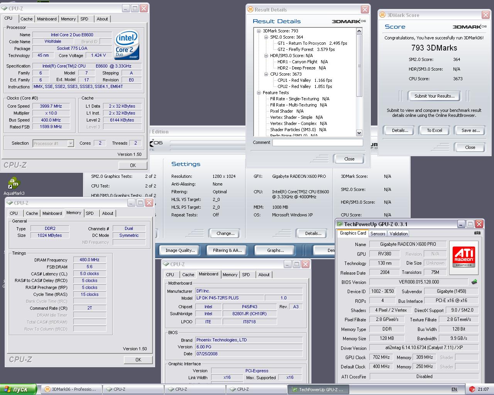Minimize the GPU-Z window

pos(461,224)
